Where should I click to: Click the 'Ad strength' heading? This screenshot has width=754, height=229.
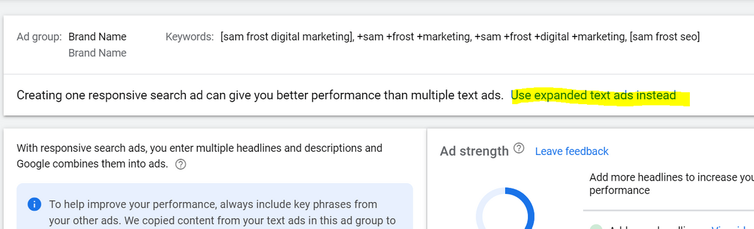tap(474, 151)
